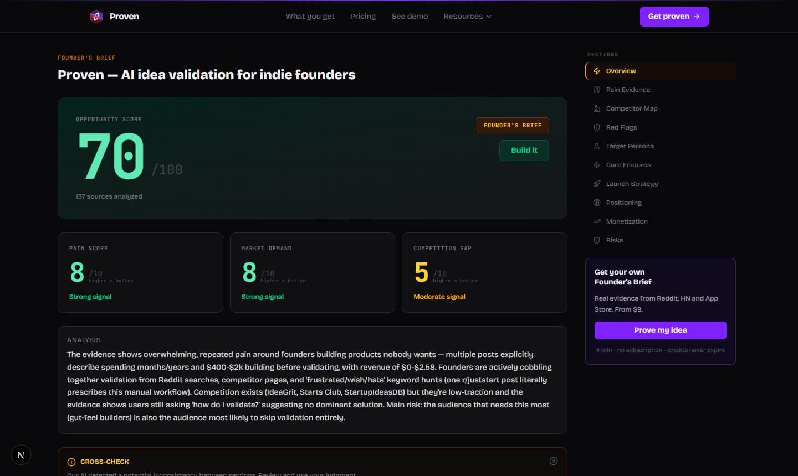View the Launch Strategy section
This screenshot has height=476, width=798.
[661, 184]
